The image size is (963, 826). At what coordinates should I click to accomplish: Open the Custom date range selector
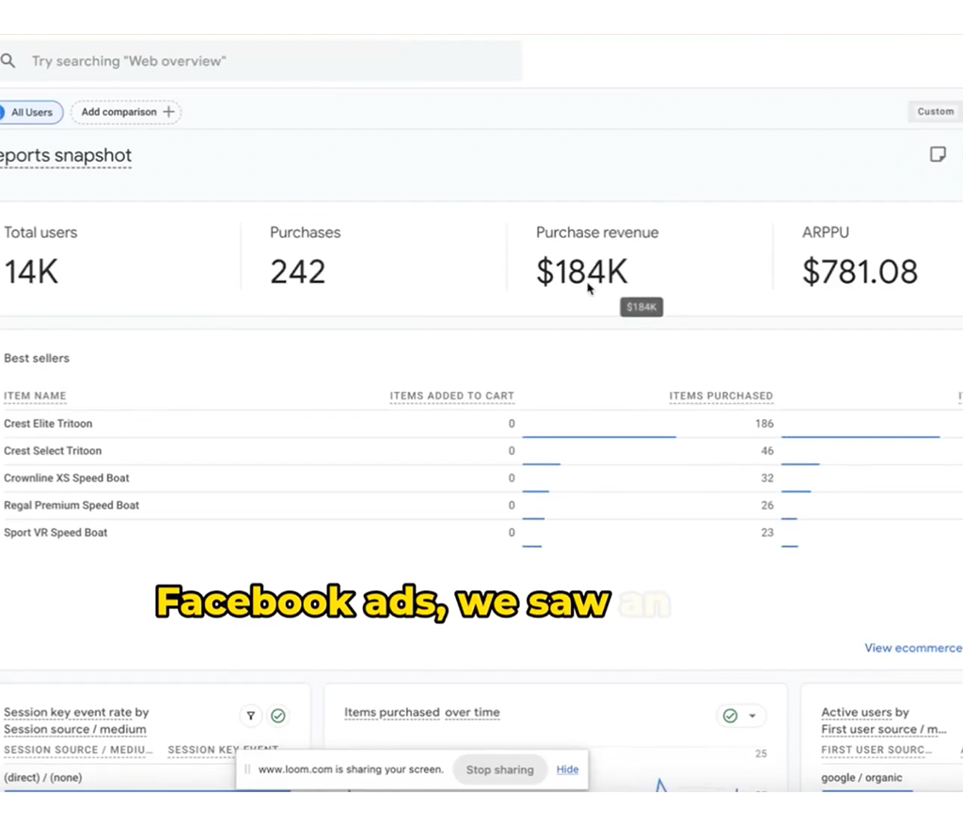tap(935, 111)
